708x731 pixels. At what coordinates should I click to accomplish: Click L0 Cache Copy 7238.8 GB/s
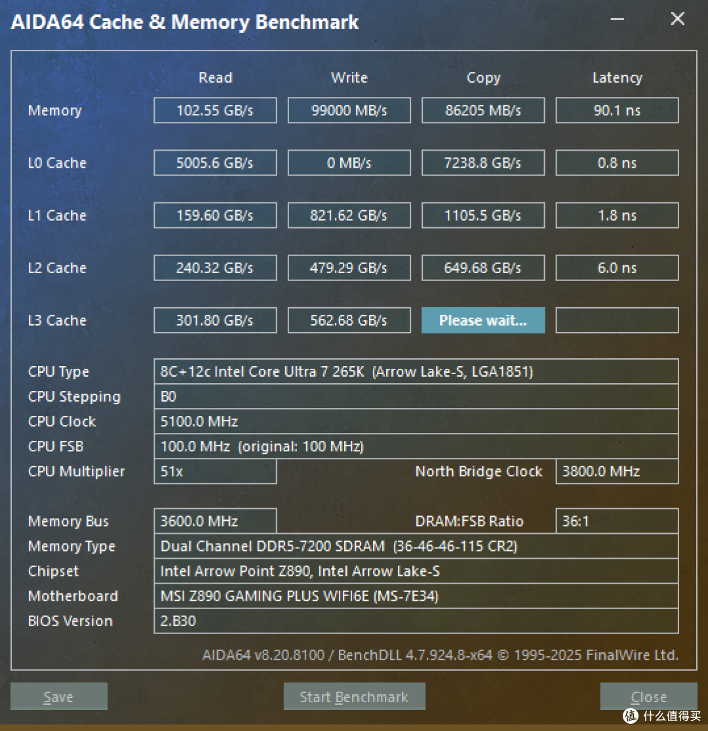click(483, 162)
